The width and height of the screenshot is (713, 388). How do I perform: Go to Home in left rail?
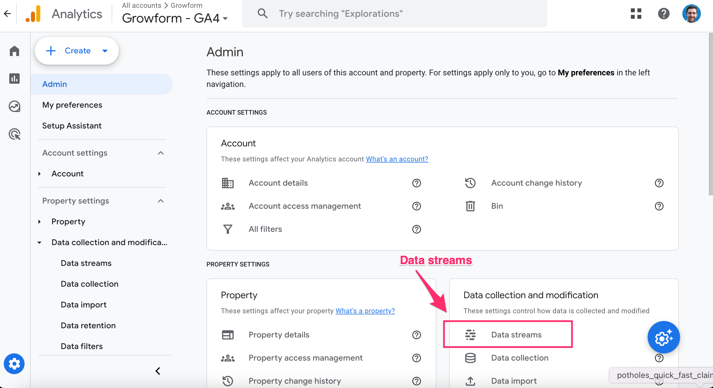[14, 51]
